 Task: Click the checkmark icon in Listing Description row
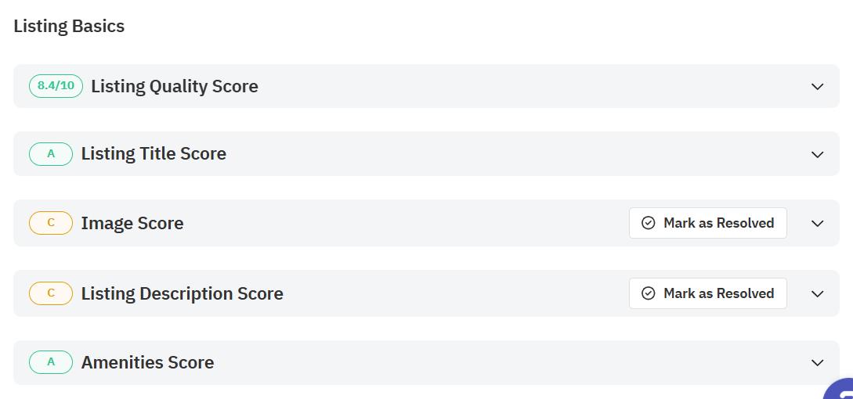point(648,293)
